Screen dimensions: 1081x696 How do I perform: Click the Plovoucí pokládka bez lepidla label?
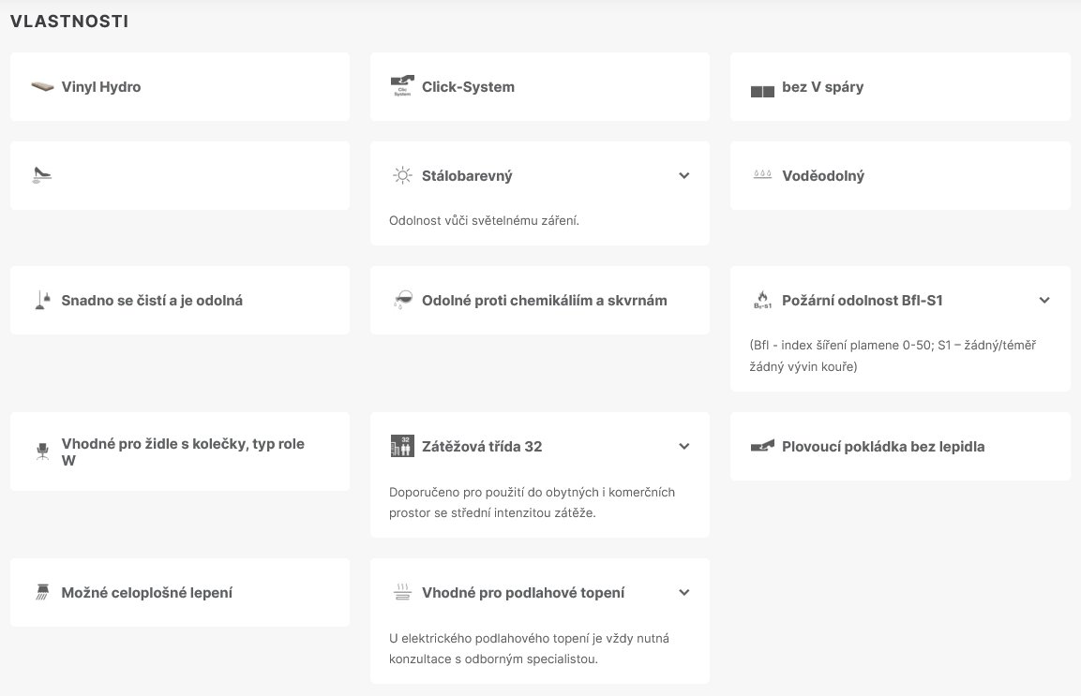click(x=883, y=447)
